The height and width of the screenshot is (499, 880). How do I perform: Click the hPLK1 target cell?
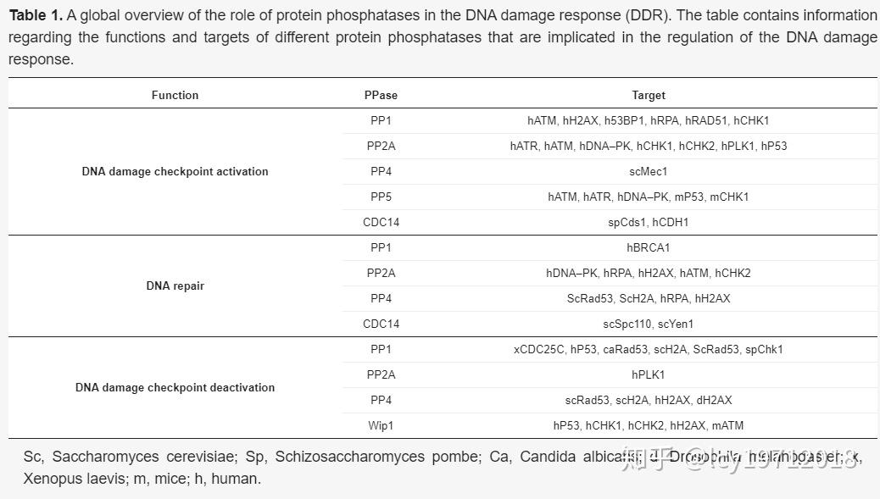pyautogui.click(x=649, y=374)
